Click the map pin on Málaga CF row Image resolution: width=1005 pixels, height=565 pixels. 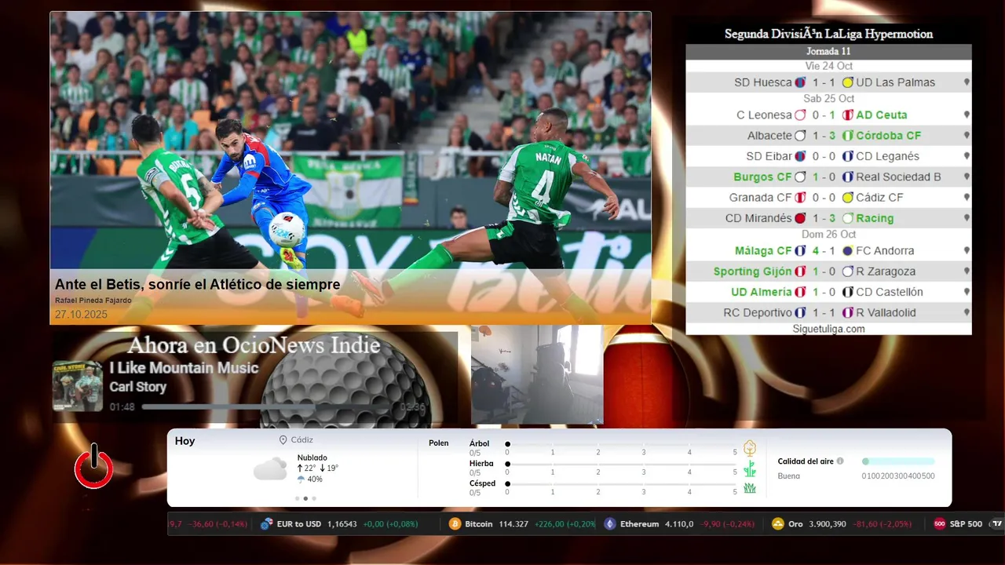(967, 250)
